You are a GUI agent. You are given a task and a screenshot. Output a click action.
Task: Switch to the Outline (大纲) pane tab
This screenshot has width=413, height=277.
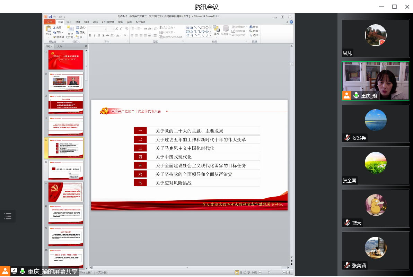[60, 46]
